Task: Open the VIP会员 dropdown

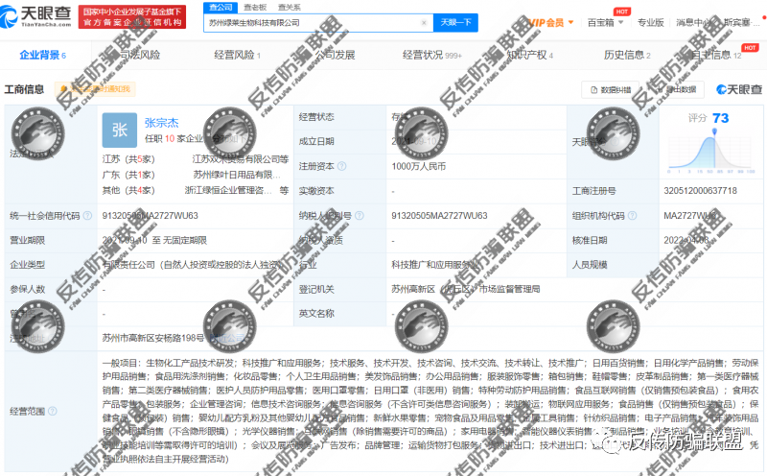Action: [550, 22]
